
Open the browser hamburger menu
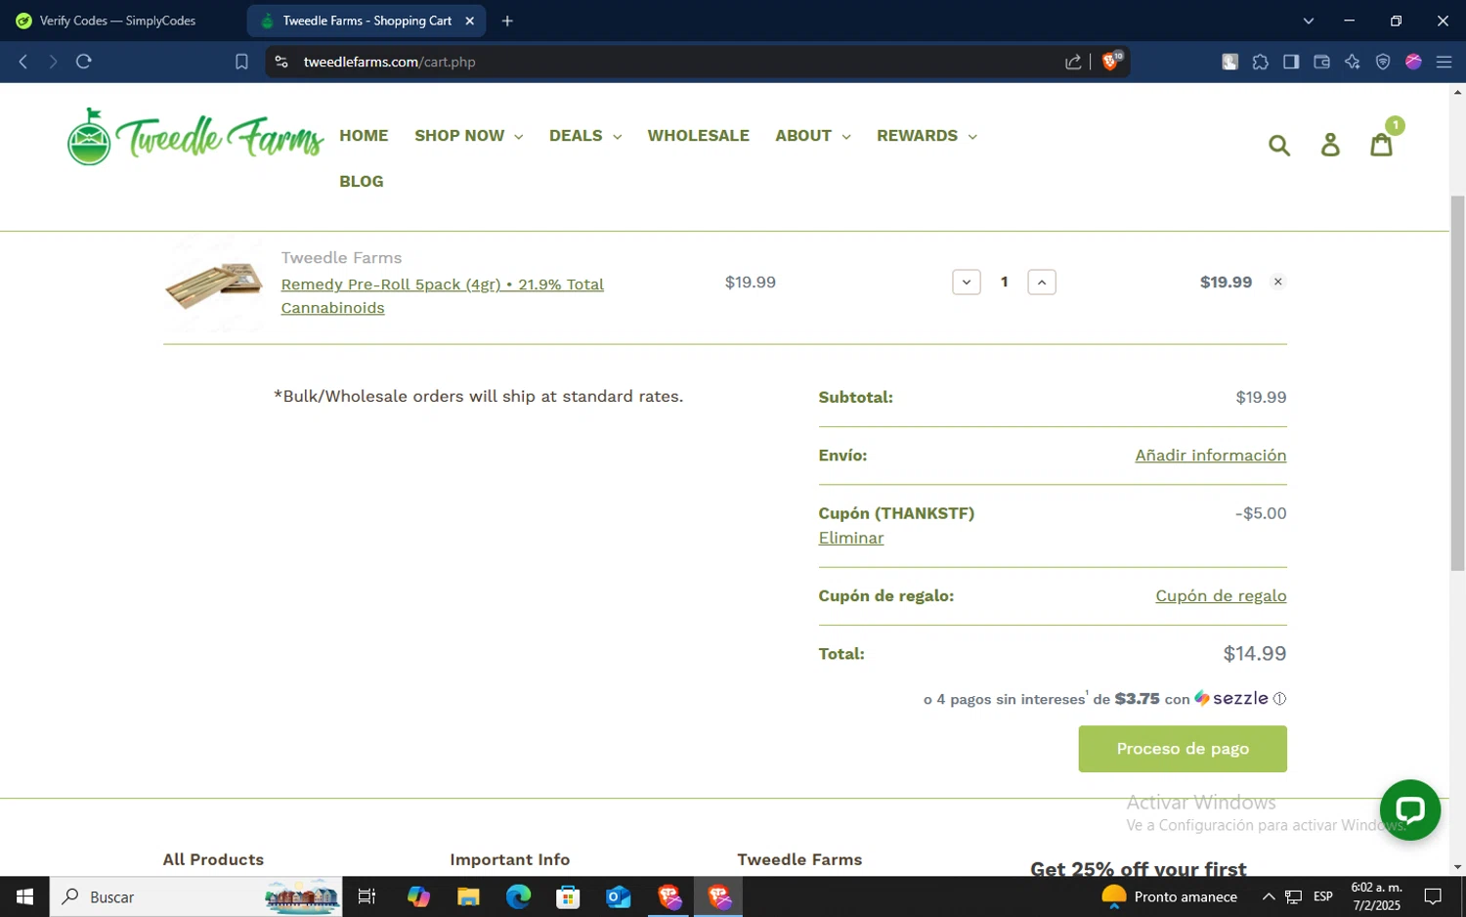(x=1444, y=62)
